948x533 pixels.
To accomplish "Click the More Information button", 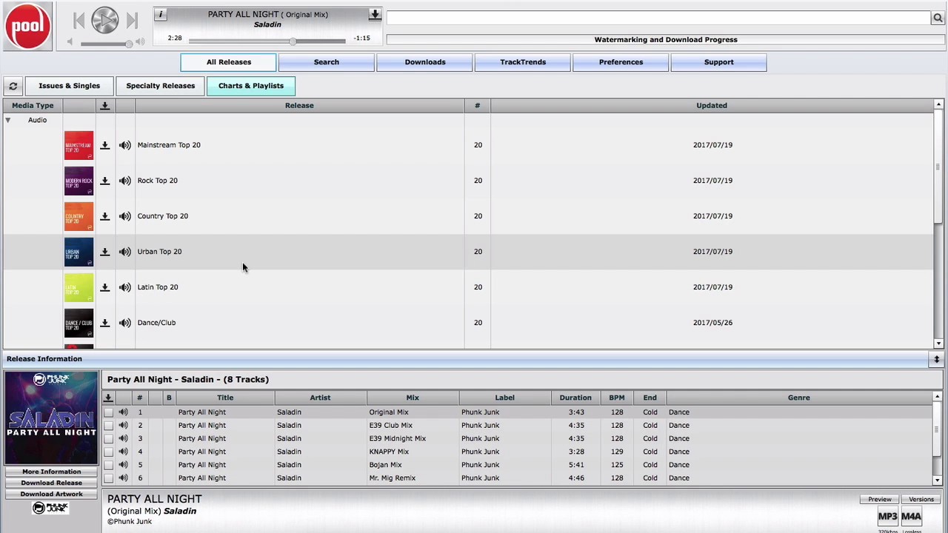I will (51, 472).
